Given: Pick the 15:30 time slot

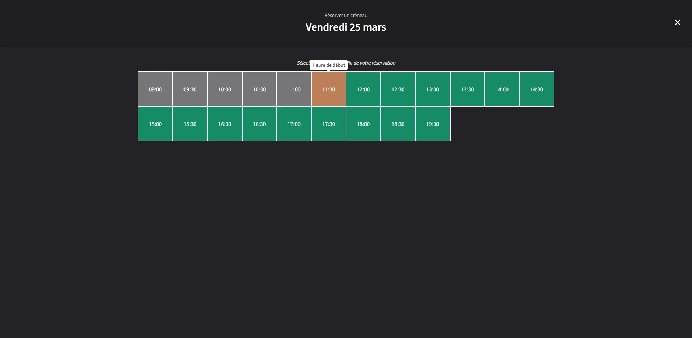Looking at the screenshot, I should (x=190, y=124).
